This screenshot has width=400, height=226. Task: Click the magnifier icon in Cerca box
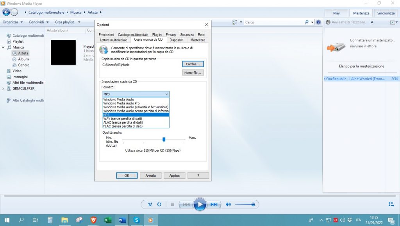pyautogui.click(x=307, y=22)
